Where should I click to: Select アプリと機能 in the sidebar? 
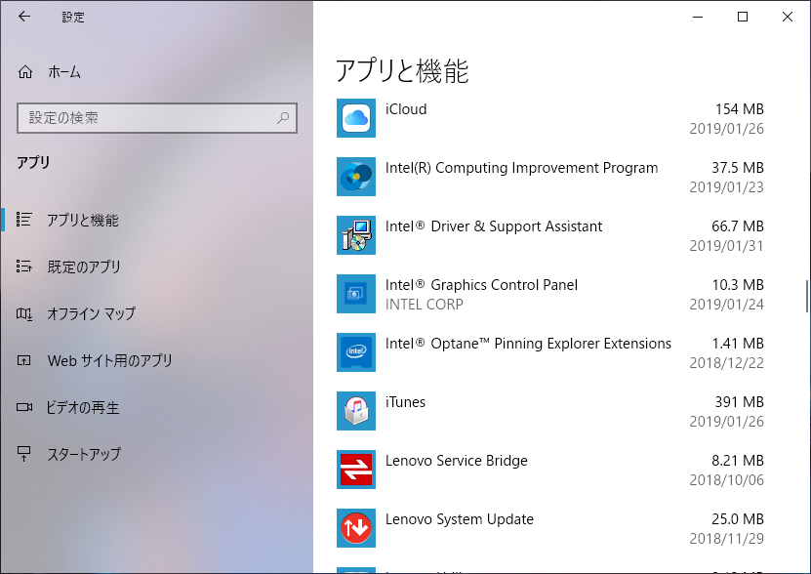[x=83, y=220]
